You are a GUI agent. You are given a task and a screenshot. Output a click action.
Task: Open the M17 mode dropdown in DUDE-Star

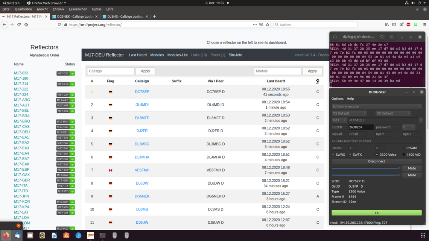coord(339,120)
